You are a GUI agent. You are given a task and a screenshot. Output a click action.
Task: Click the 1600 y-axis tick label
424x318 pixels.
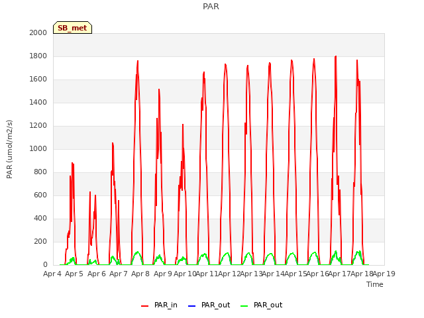[x=38, y=79]
